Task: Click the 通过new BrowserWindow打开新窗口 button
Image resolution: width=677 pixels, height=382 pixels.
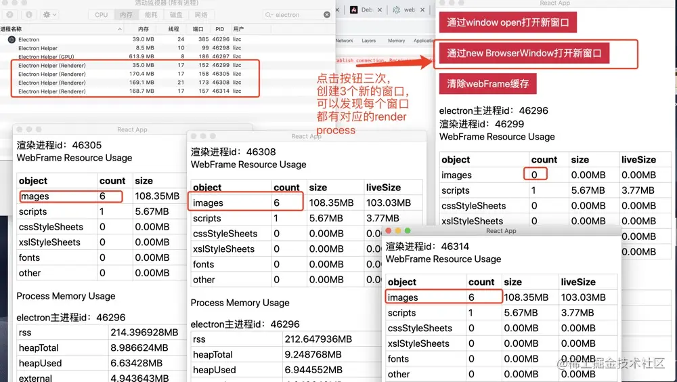Action: (524, 53)
